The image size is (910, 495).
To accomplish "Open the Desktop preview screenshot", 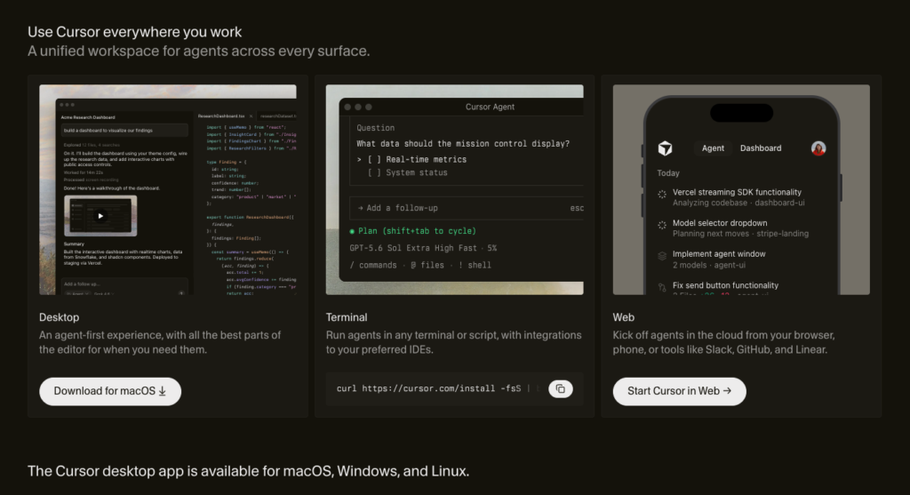I will [x=168, y=190].
